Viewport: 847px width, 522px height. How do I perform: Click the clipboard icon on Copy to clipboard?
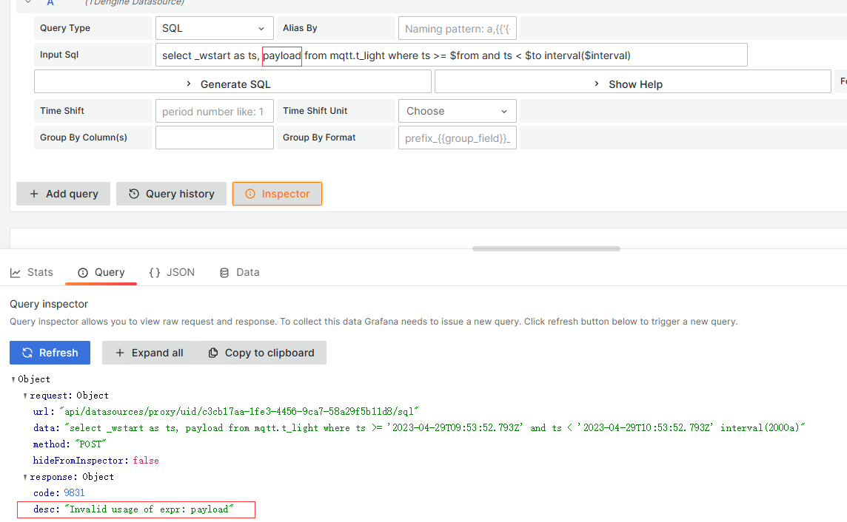point(212,353)
